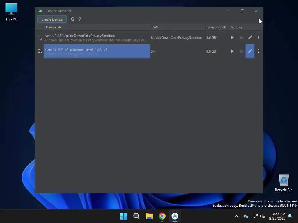The height and width of the screenshot is (223, 298).
Task: Open Device Manager help question mark
Action: [x=80, y=19]
